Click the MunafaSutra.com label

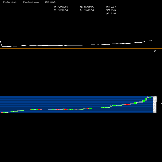pyautogui.click(x=31, y=2)
